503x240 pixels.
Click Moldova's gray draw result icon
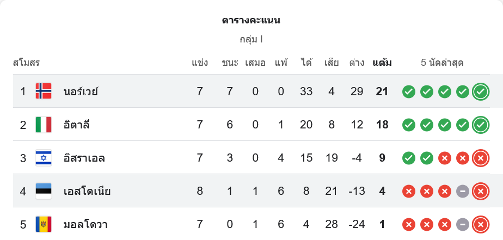[462, 224]
